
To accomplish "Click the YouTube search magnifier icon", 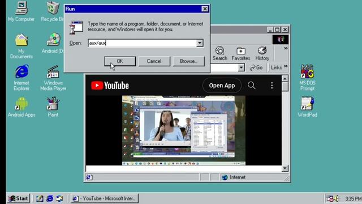I will click(x=251, y=86).
